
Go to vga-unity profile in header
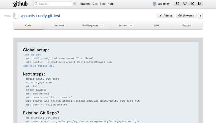[163, 4]
